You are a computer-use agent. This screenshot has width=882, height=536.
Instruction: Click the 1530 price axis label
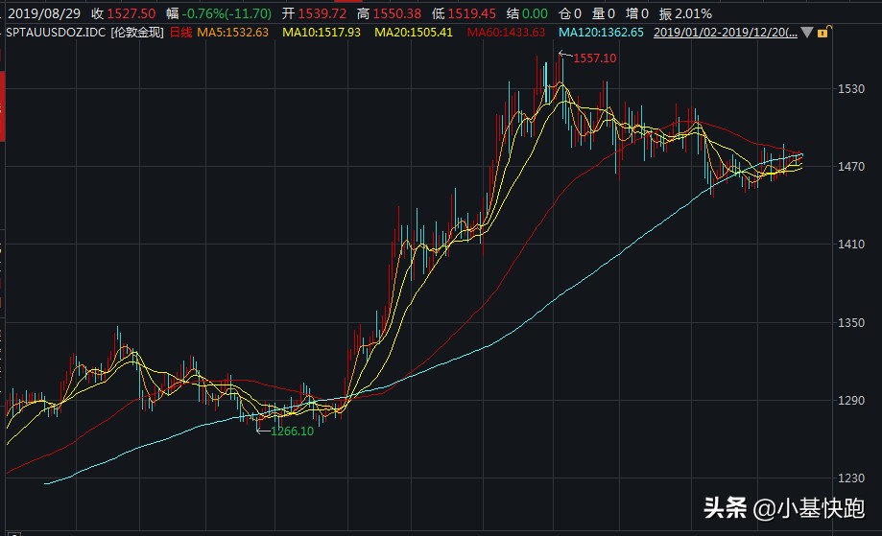coord(851,89)
